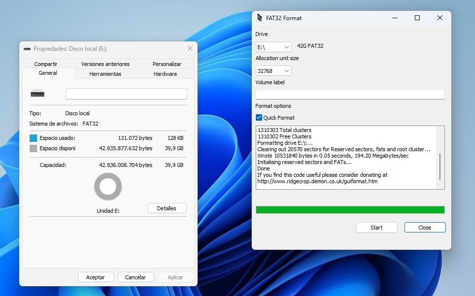Viewport: 475px width, 296px height.
Task: Click the 'Formatting drive E:\:...' log line
Action: tap(285, 143)
